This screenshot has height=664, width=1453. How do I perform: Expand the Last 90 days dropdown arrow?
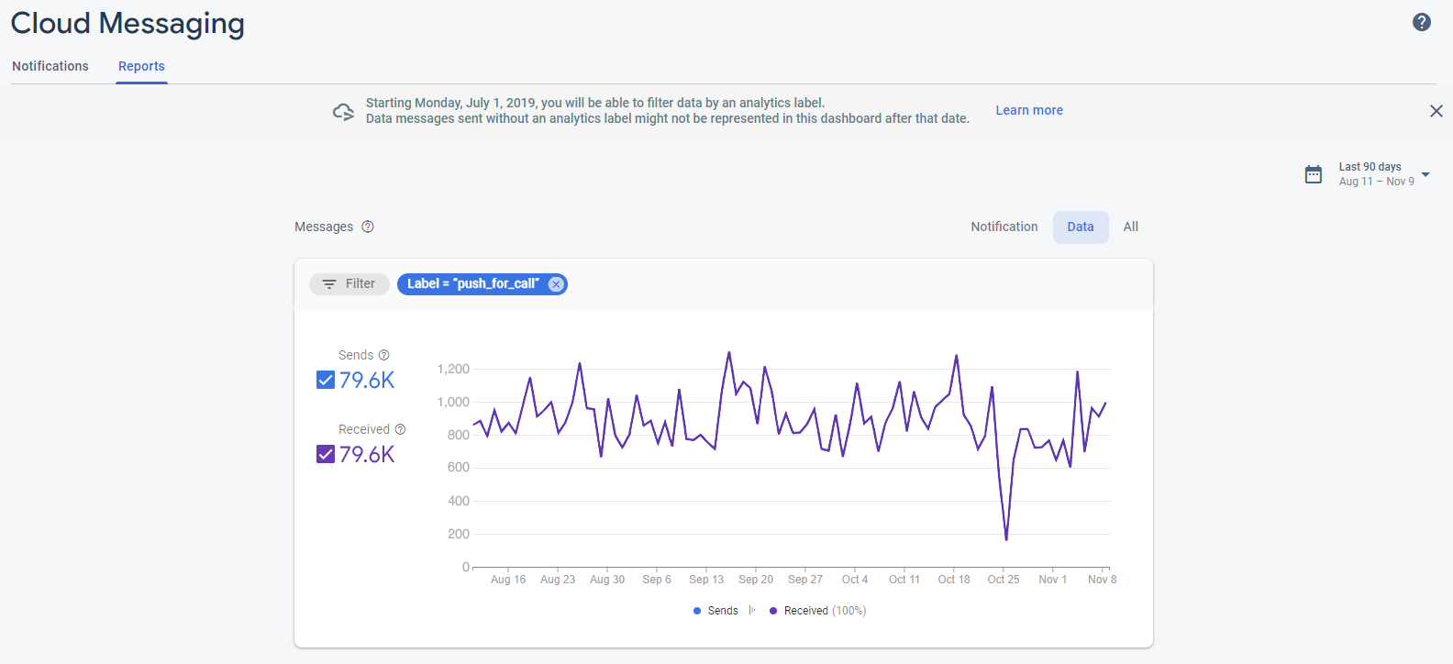point(1425,174)
